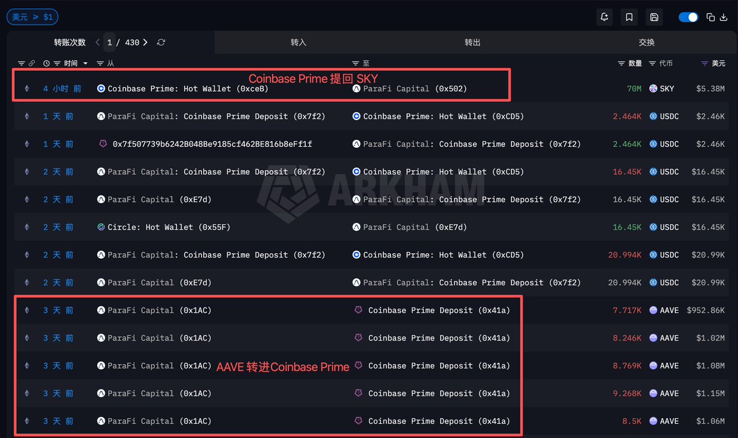
Task: Open Coinbase Prime: Hot Wallet (0xceB) entity
Action: pos(188,89)
